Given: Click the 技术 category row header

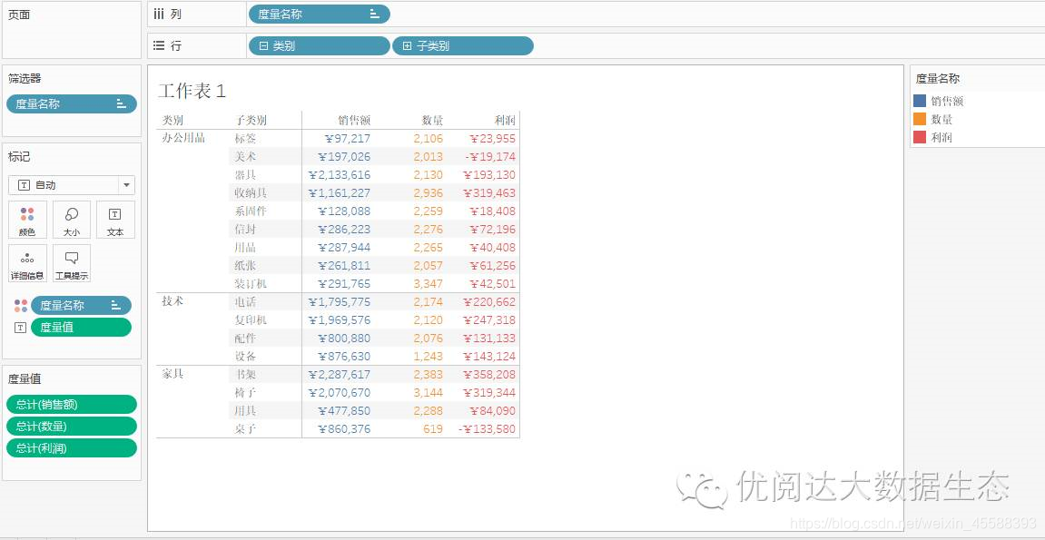Looking at the screenshot, I should (x=173, y=301).
